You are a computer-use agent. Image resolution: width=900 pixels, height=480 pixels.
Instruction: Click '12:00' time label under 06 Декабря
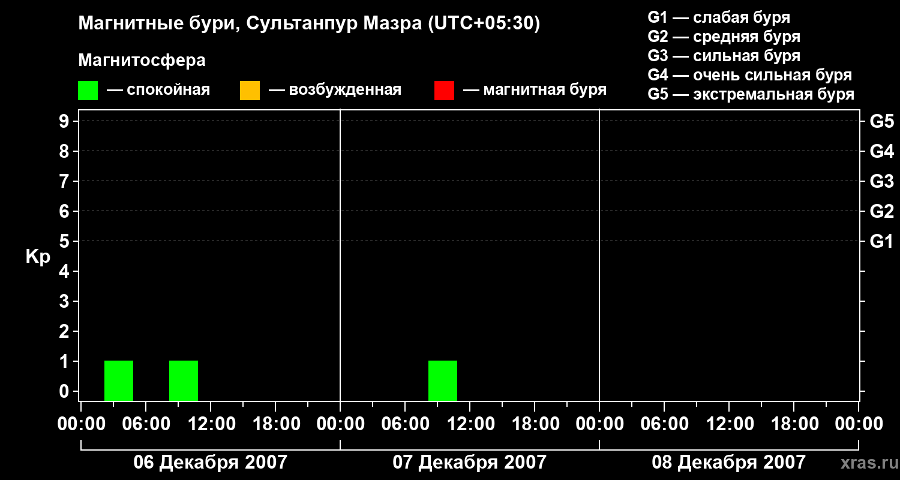click(211, 424)
